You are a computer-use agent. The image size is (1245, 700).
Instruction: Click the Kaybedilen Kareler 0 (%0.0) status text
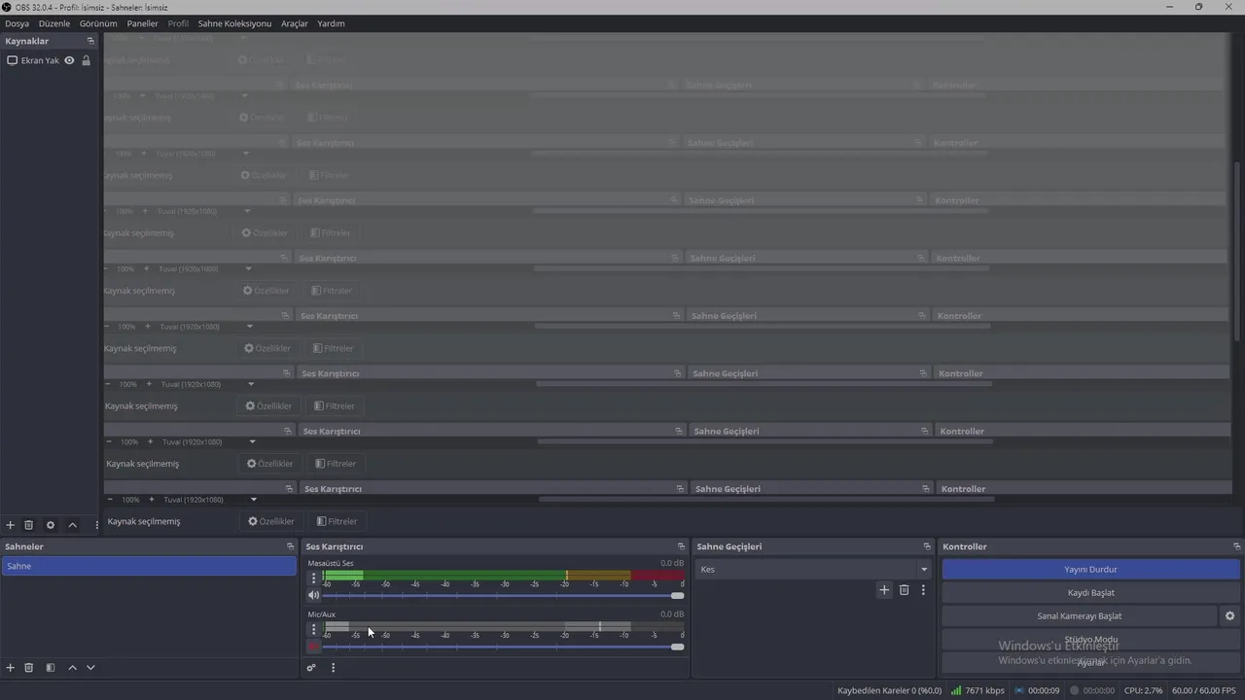889,690
